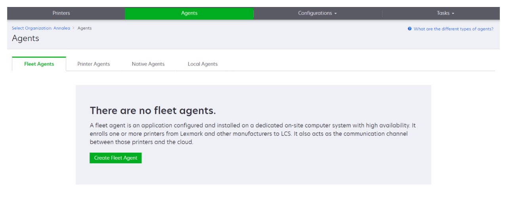Open the Printer Agents tab
This screenshot has height=198, width=507.
[93, 64]
